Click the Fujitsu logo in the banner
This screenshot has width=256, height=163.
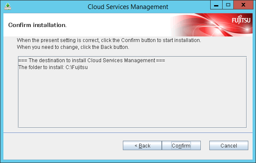point(241,20)
